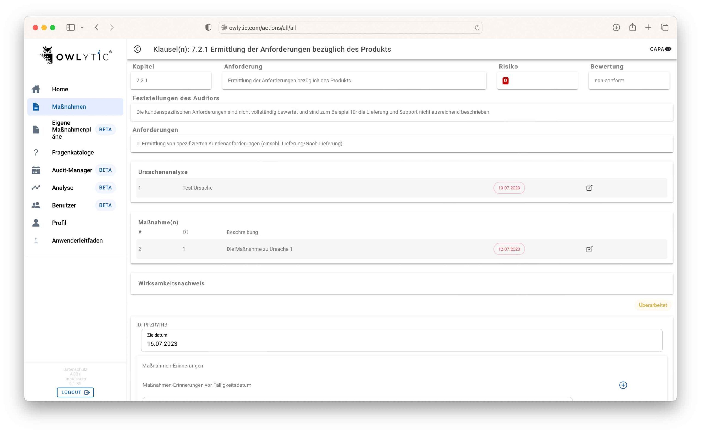Click the 13.07.2023 date chip
Screen dimensions: 701x433
tap(509, 188)
